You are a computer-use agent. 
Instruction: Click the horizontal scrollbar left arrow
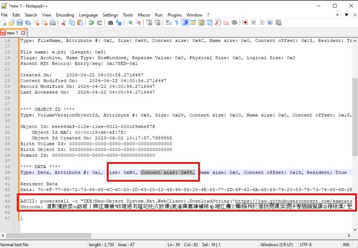click(x=3, y=235)
